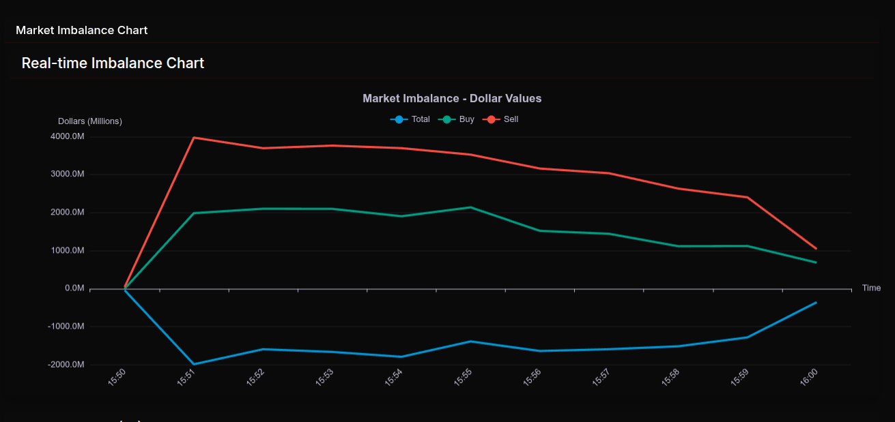Toggle the Total series legend label
Image resolution: width=895 pixels, height=422 pixels.
[x=421, y=119]
